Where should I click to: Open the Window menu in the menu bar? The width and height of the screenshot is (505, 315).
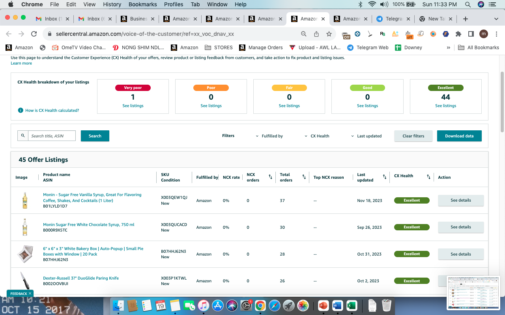click(217, 4)
